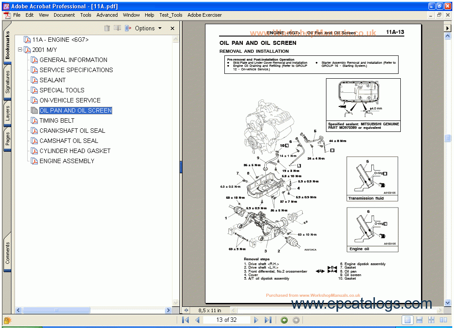Open the Window menu
Viewport: 454px width, 328px height.
pyautogui.click(x=131, y=15)
